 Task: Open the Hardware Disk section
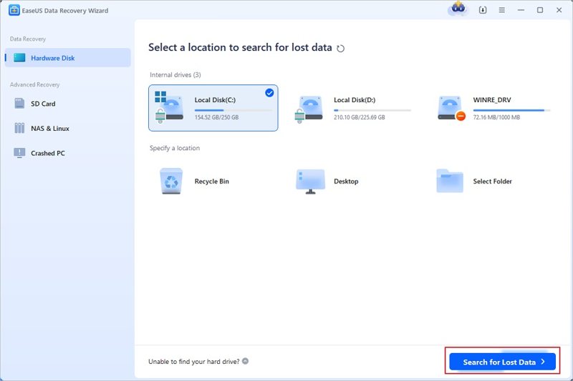(x=67, y=58)
